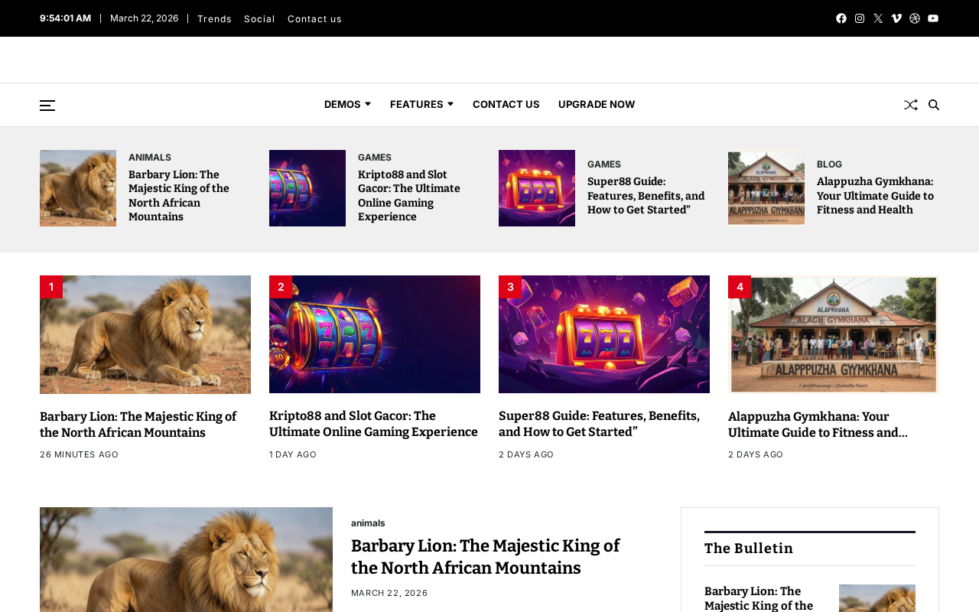Open Super88 Guide title under card 3

[x=600, y=425]
